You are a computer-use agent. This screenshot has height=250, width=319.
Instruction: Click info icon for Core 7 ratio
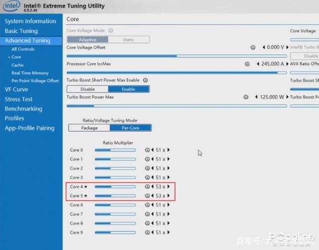[x=148, y=214]
